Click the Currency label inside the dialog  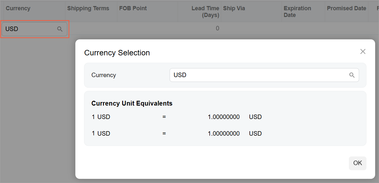(104, 75)
